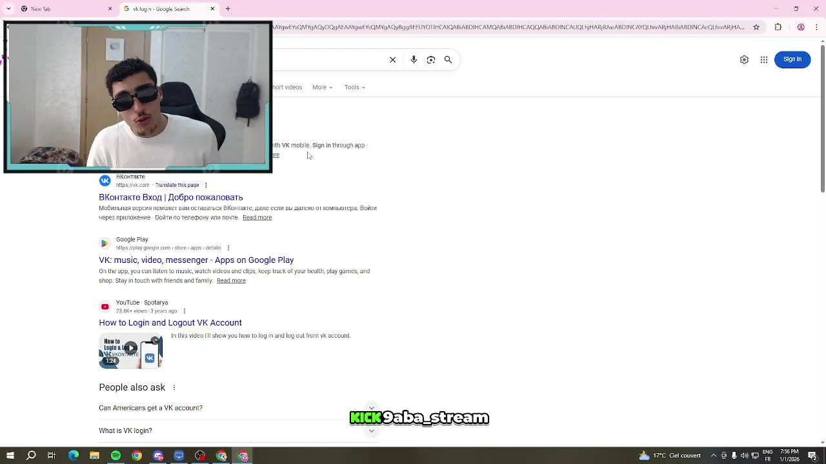
Task: Click 'Read more' on the ВКонтакте result
Action: tap(257, 218)
